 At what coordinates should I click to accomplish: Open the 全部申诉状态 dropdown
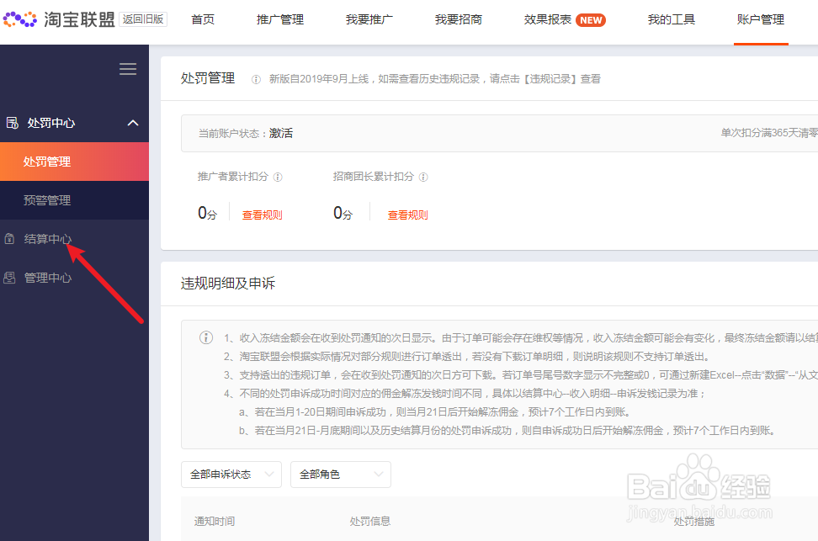click(231, 475)
